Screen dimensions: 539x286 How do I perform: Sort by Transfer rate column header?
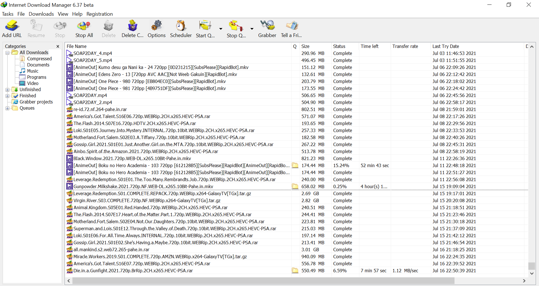pyautogui.click(x=411, y=46)
